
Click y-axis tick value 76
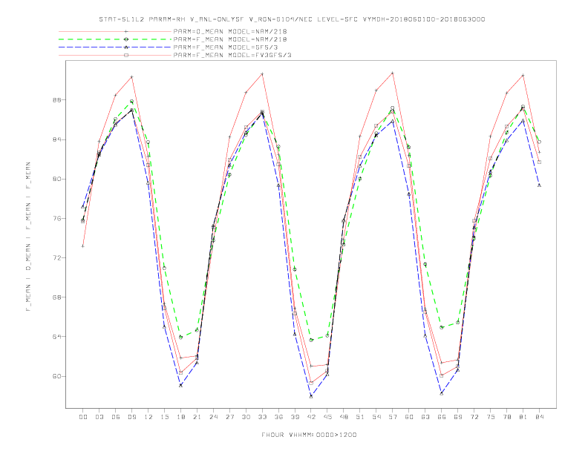(x=56, y=218)
